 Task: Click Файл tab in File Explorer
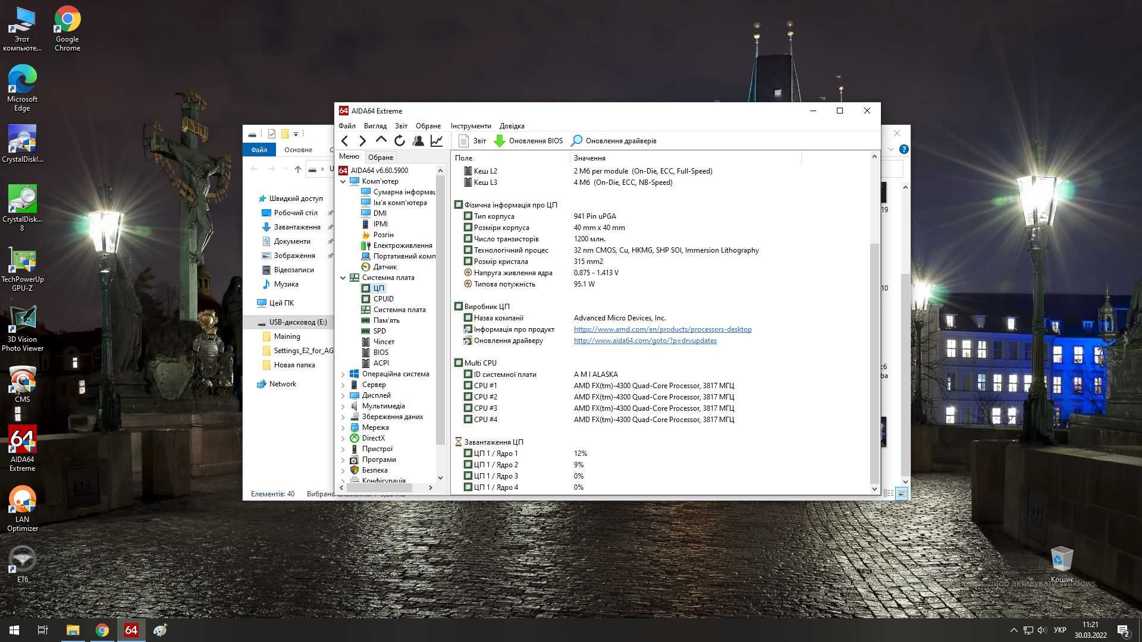pyautogui.click(x=259, y=150)
